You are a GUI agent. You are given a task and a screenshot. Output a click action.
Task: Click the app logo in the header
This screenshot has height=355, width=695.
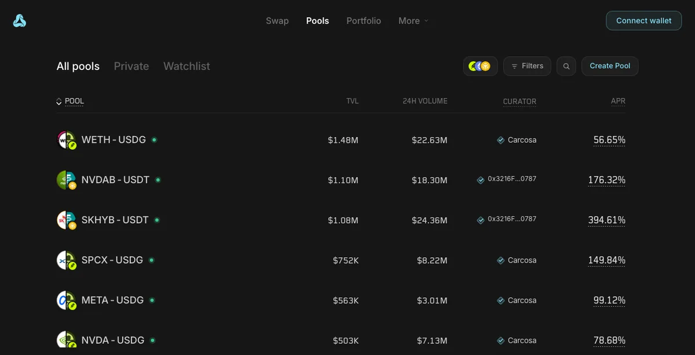pyautogui.click(x=20, y=21)
